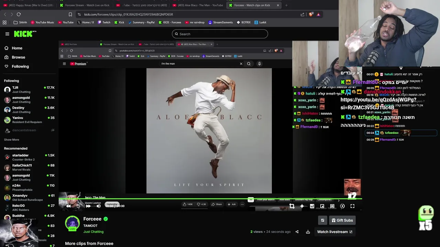Toggle theater mode in the player
This screenshot has height=247, width=440.
332,206
